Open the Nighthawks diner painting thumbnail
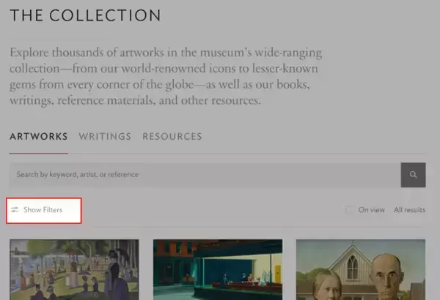Screen dimensions: 440x300 (217, 269)
